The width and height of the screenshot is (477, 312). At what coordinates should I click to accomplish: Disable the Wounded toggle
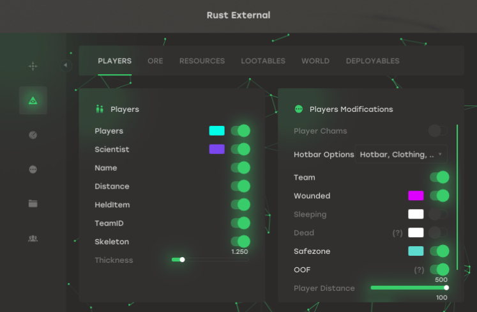click(439, 196)
